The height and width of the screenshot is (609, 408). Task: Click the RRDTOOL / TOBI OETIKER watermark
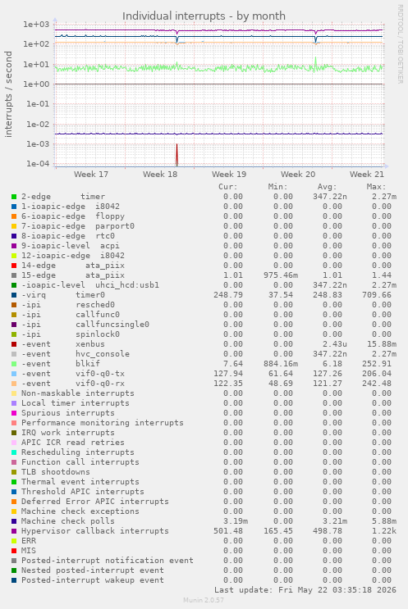click(x=400, y=44)
